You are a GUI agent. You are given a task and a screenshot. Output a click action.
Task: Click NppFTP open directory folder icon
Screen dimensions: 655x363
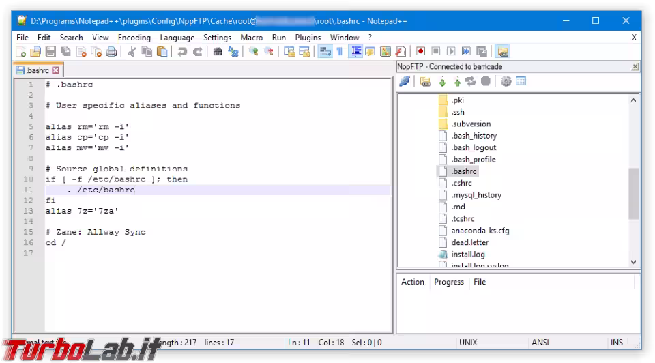[x=425, y=81]
